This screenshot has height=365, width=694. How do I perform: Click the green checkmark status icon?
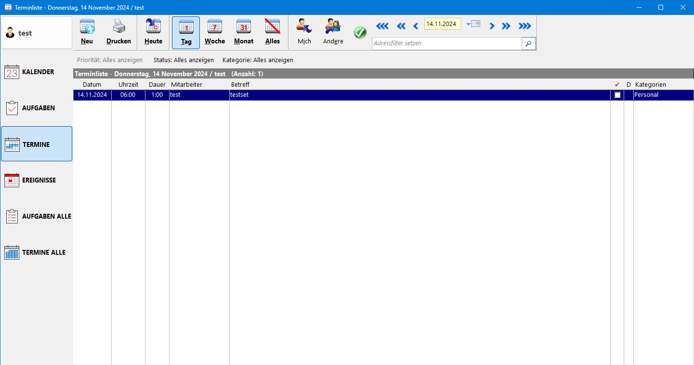(360, 33)
